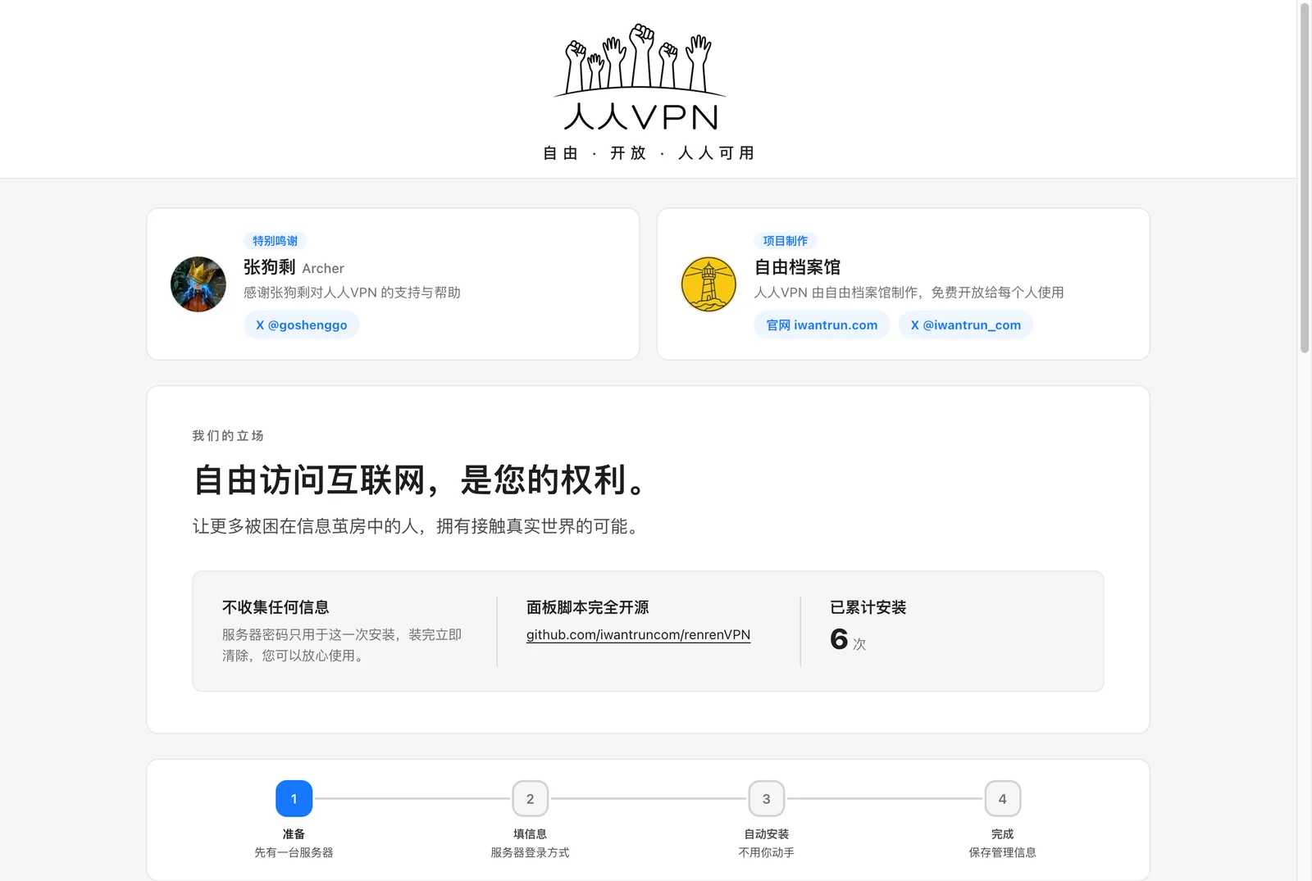Visit X @goshenggo profile link
Viewport: 1312px width, 881px height.
[301, 325]
